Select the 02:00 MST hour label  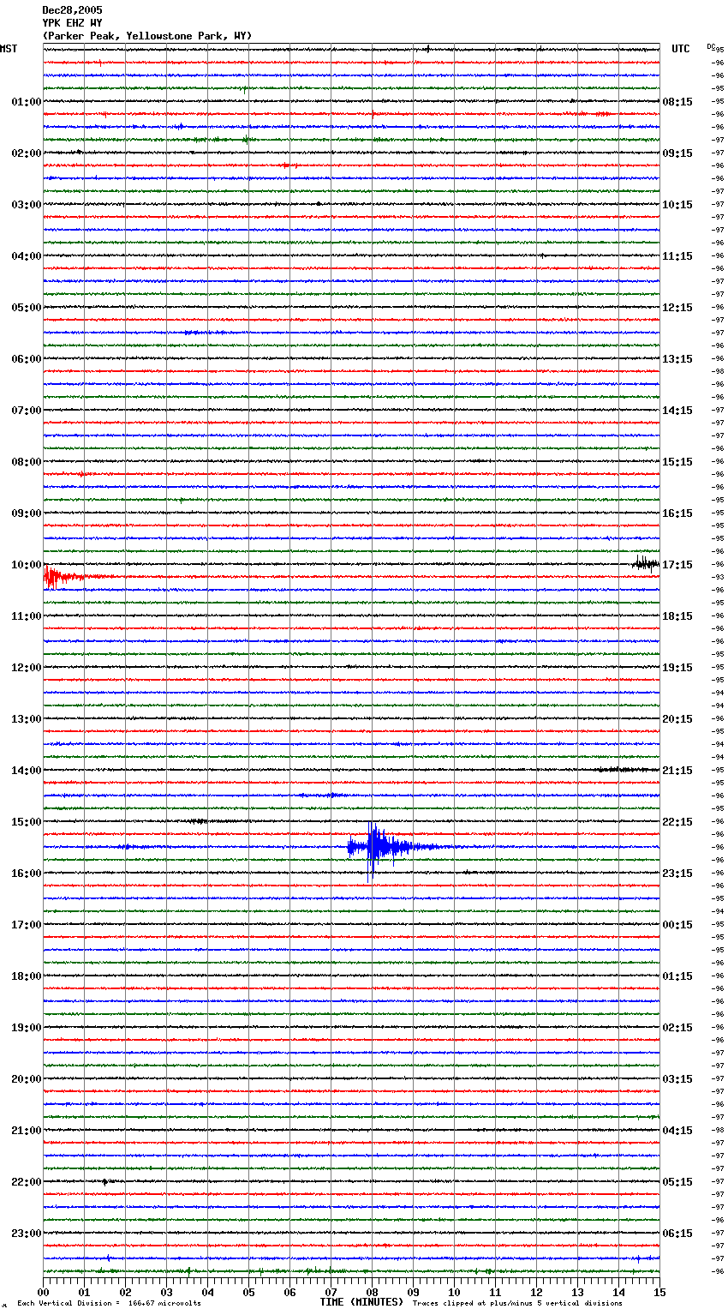(27, 153)
